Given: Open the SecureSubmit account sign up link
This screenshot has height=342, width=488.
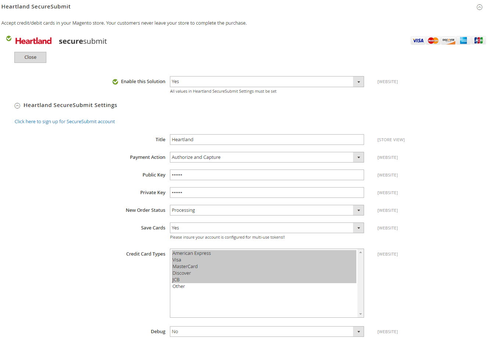Looking at the screenshot, I should pyautogui.click(x=65, y=121).
